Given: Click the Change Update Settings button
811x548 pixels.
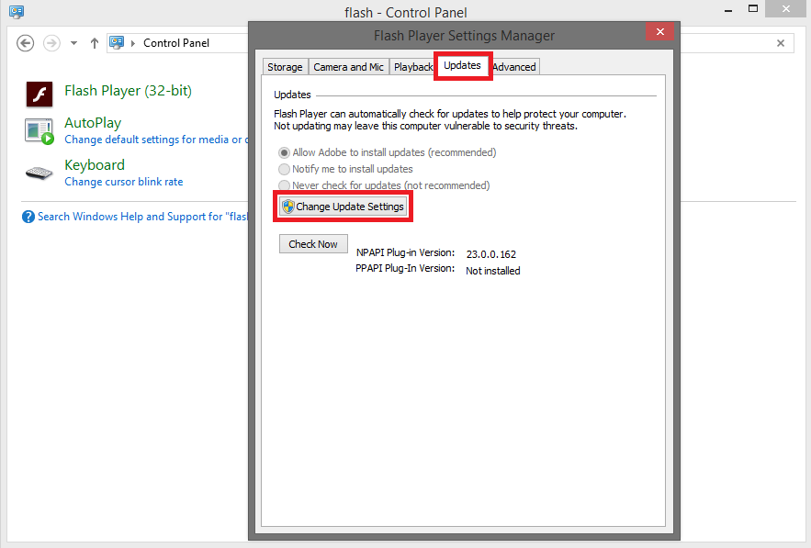Looking at the screenshot, I should 343,207.
